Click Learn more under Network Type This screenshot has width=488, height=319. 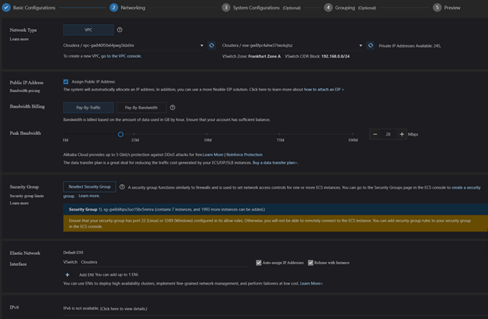coord(19,39)
